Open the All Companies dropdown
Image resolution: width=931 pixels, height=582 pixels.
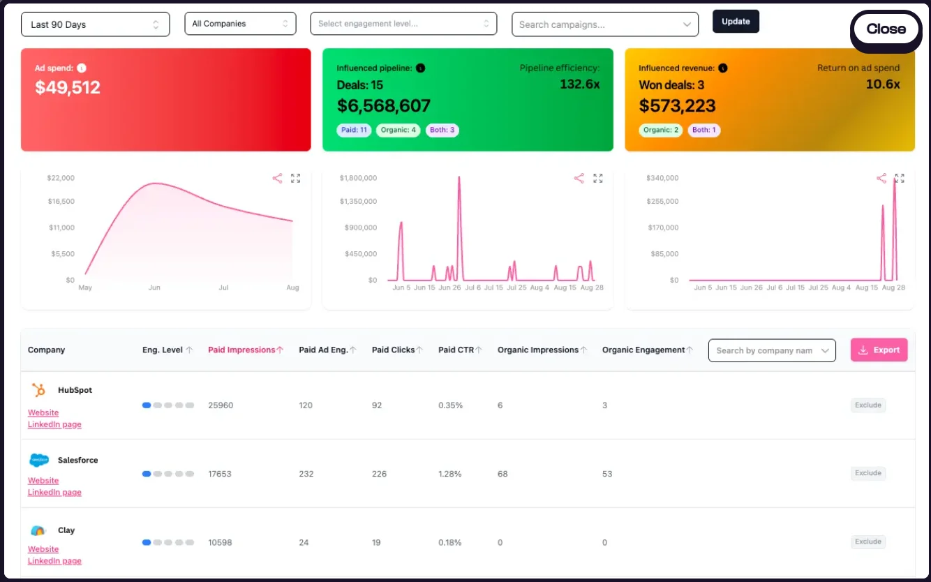click(x=240, y=24)
